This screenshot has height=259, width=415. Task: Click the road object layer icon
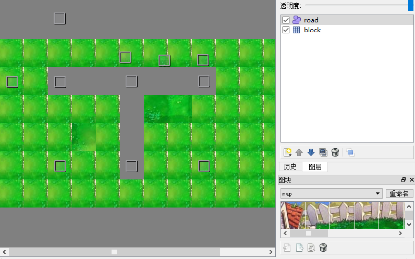tap(297, 20)
